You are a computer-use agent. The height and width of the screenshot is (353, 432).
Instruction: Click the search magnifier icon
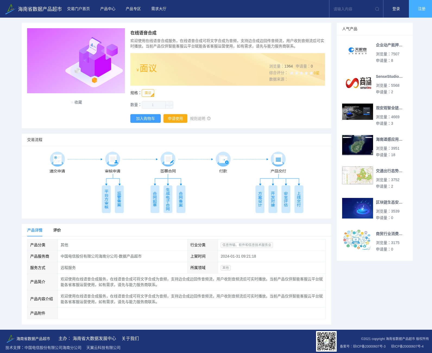tap(377, 9)
